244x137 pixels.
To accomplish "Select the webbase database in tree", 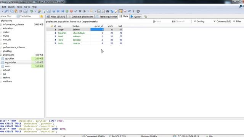I will pyautogui.click(x=7, y=81).
